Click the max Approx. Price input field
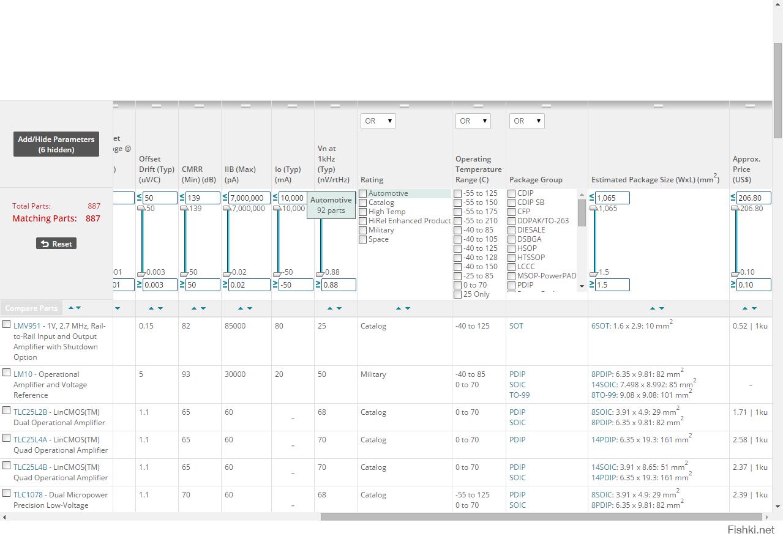The image size is (783, 539). pos(754,198)
